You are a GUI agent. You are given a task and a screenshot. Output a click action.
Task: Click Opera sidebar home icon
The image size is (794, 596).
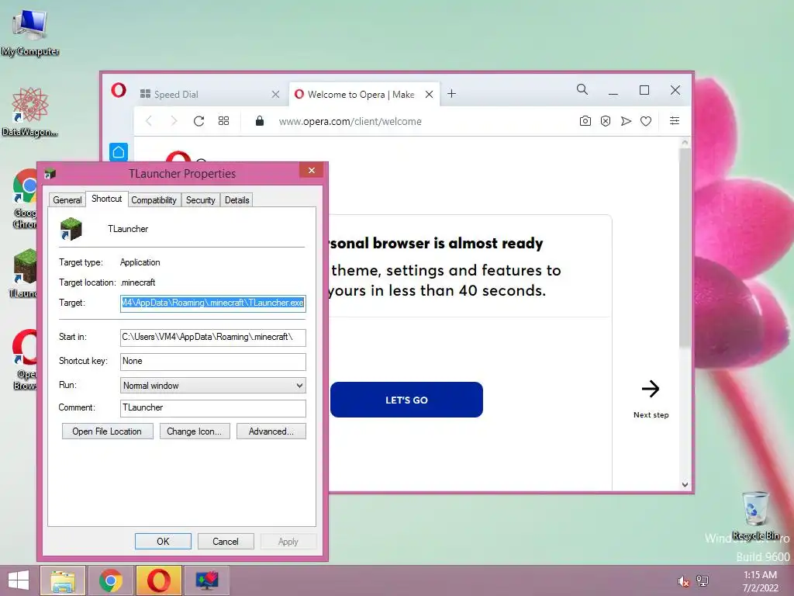[x=119, y=152]
